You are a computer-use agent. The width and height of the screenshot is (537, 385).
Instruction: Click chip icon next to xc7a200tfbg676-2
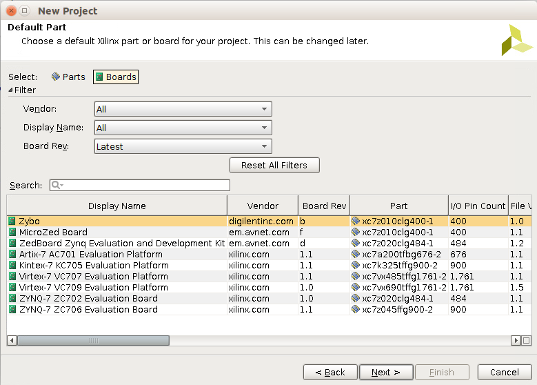click(x=356, y=254)
